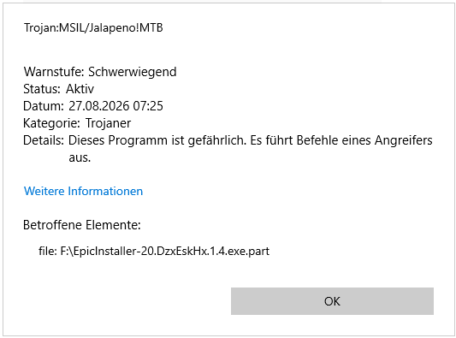Image resolution: width=456 pixels, height=338 pixels.
Task: Confirm the threat dialog with OK
Action: point(332,301)
